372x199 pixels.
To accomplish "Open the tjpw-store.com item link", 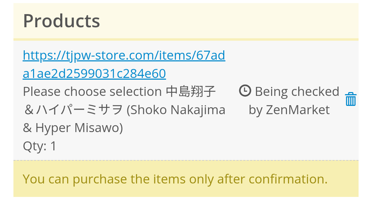I will 124,55.
